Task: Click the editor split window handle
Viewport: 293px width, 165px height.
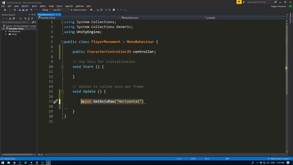Action: (287, 21)
